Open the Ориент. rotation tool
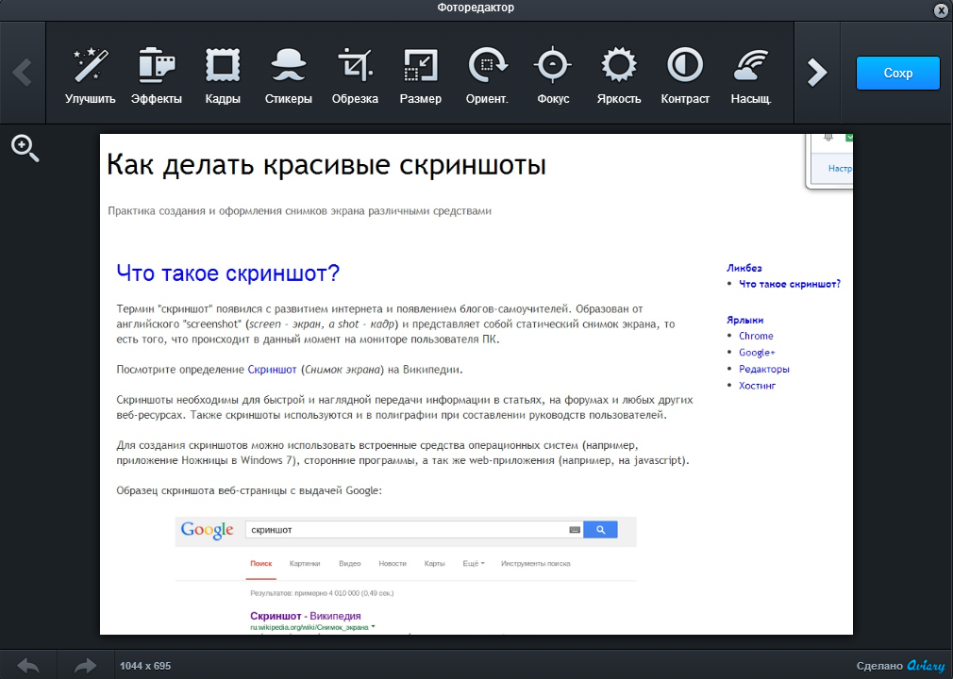This screenshot has height=679, width=953. point(487,75)
